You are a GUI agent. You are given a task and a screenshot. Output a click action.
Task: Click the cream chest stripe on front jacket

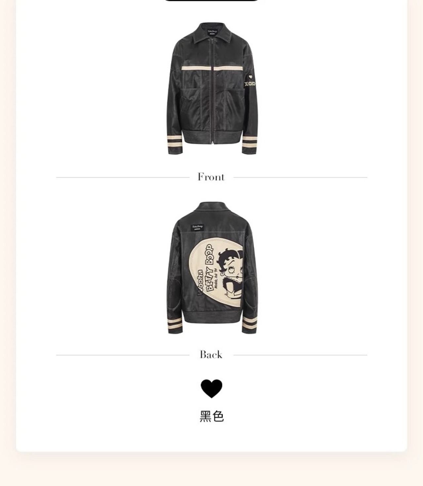point(212,68)
